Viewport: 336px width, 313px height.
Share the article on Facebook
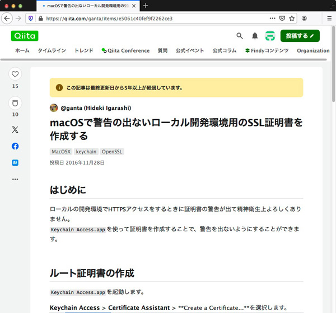point(15,146)
